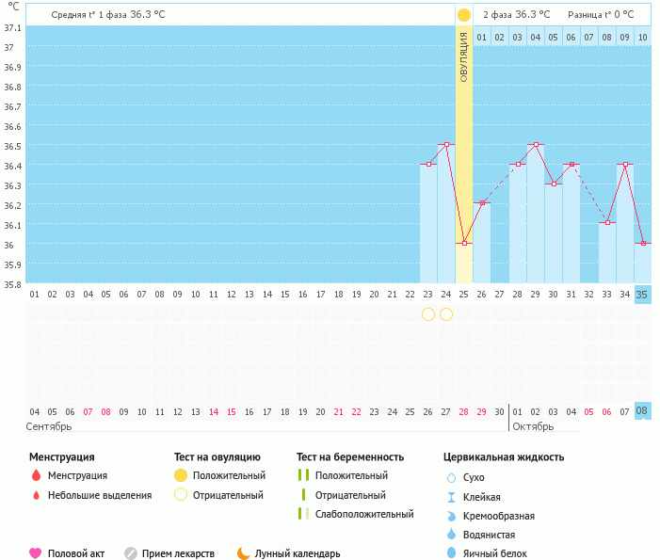The height and width of the screenshot is (560, 660).
Task: Click negative ovulation test circle on day 24
Action: click(446, 313)
